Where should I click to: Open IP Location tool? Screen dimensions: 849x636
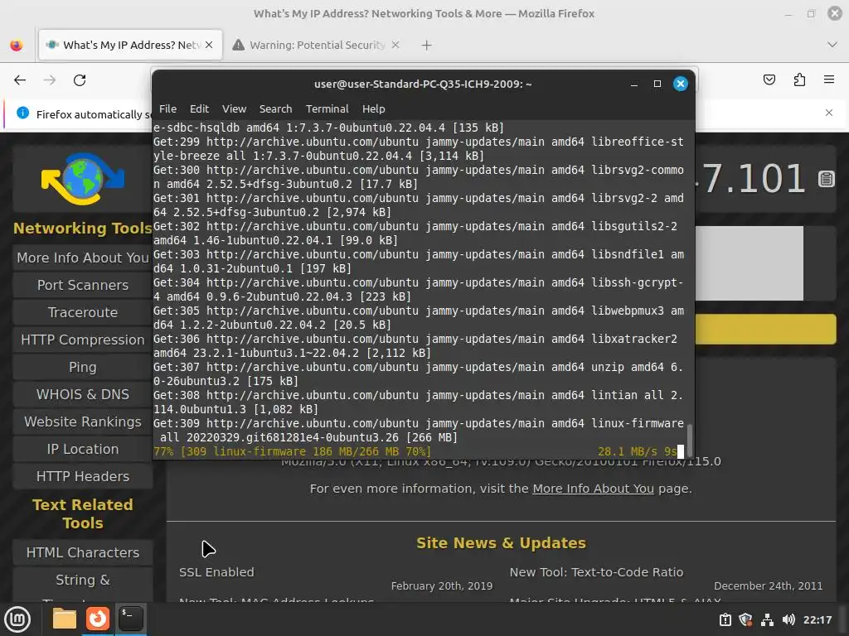coord(83,449)
